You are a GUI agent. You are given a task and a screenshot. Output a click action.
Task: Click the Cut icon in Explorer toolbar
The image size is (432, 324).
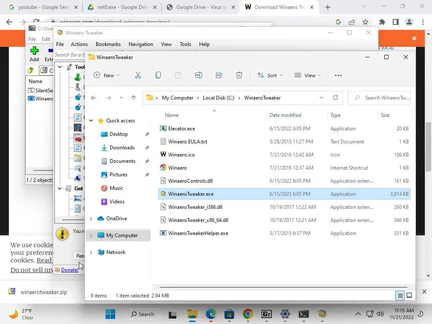138,75
